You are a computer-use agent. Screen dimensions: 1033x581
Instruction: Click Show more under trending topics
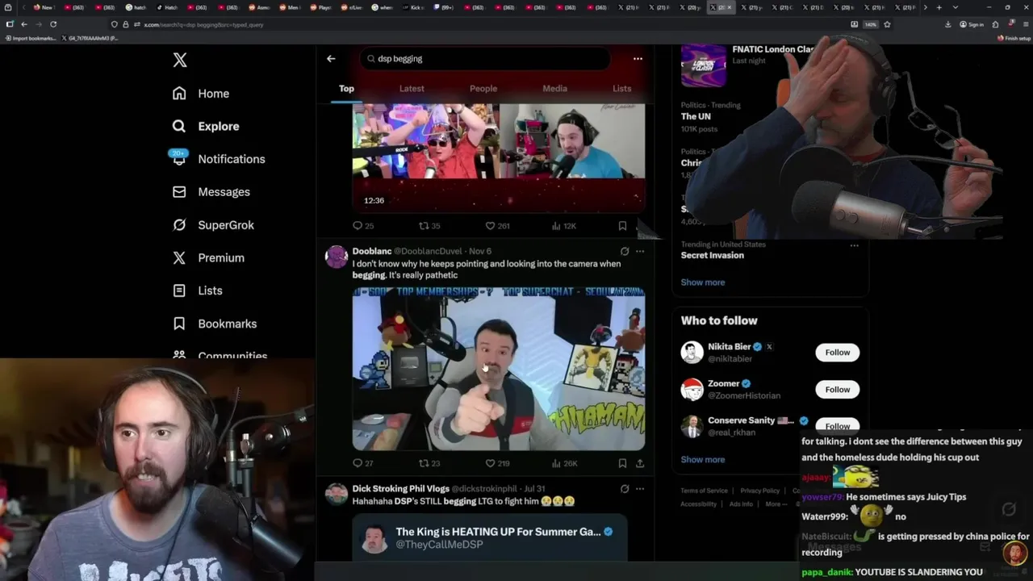coord(703,282)
